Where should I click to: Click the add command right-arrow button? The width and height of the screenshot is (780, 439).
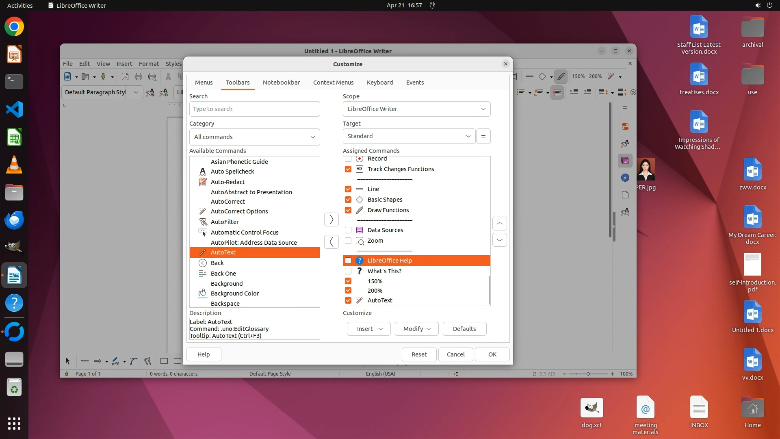point(331,219)
